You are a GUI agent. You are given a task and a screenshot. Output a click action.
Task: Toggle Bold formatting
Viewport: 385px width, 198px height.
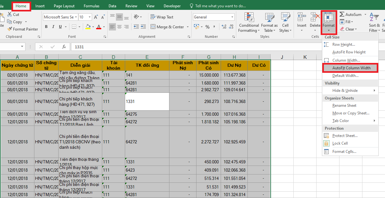click(x=46, y=27)
